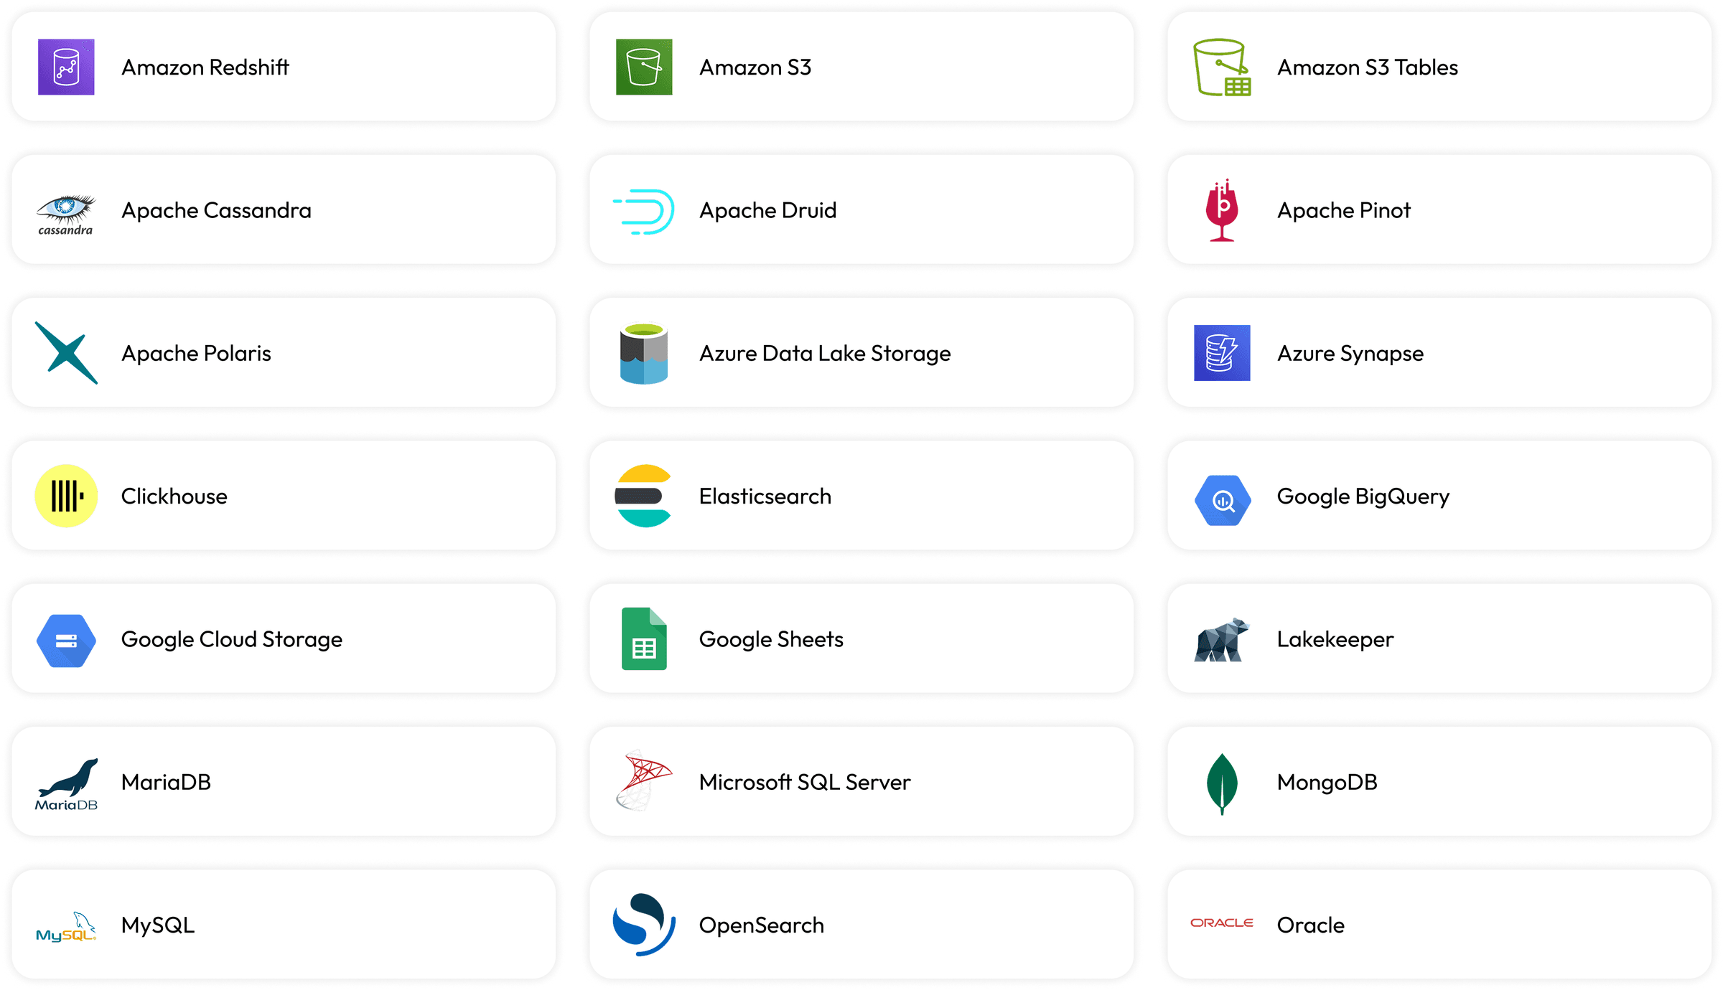This screenshot has height=990, width=1723.
Task: Click the Google BigQuery hexagon icon
Action: [x=1222, y=500]
